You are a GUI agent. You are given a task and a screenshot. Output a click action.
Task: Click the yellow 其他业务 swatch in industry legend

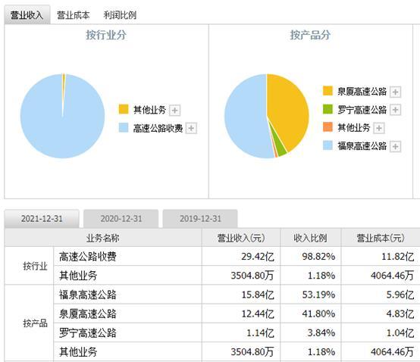tap(124, 109)
